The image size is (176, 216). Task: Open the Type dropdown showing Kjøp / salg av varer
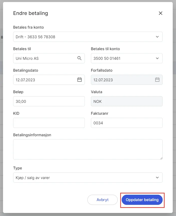click(x=88, y=178)
